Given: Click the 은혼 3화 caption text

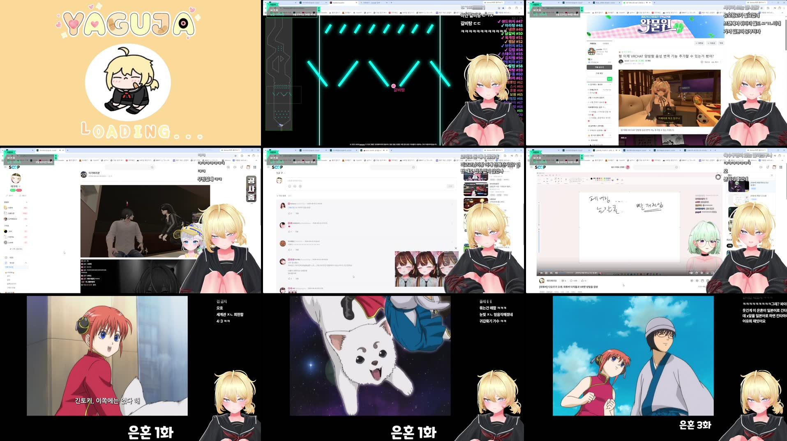Looking at the screenshot, I should (695, 425).
